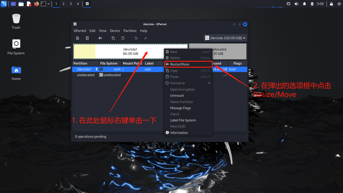This screenshot has width=343, height=193.
Task: Click the lock screen panel icon
Action: tap(331, 4)
